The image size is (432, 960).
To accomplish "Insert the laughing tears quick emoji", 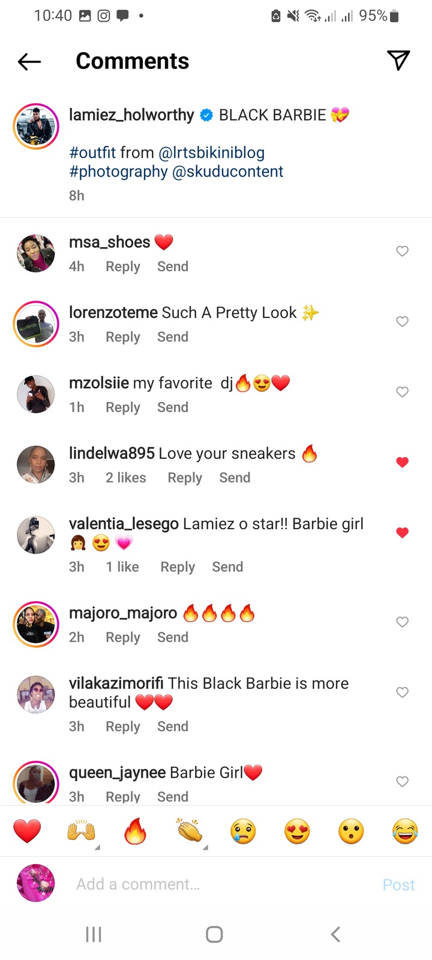I will [405, 832].
